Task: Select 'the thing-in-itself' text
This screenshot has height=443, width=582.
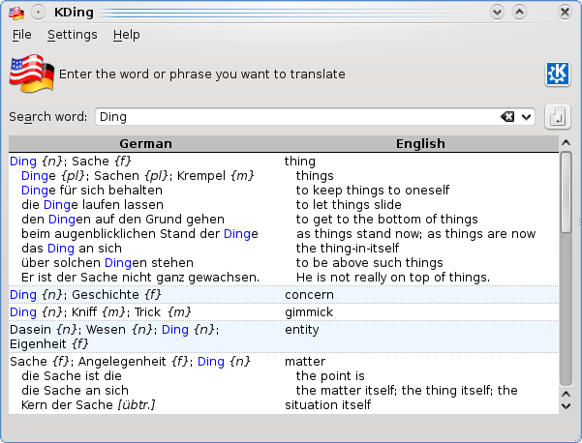Action: click(347, 248)
